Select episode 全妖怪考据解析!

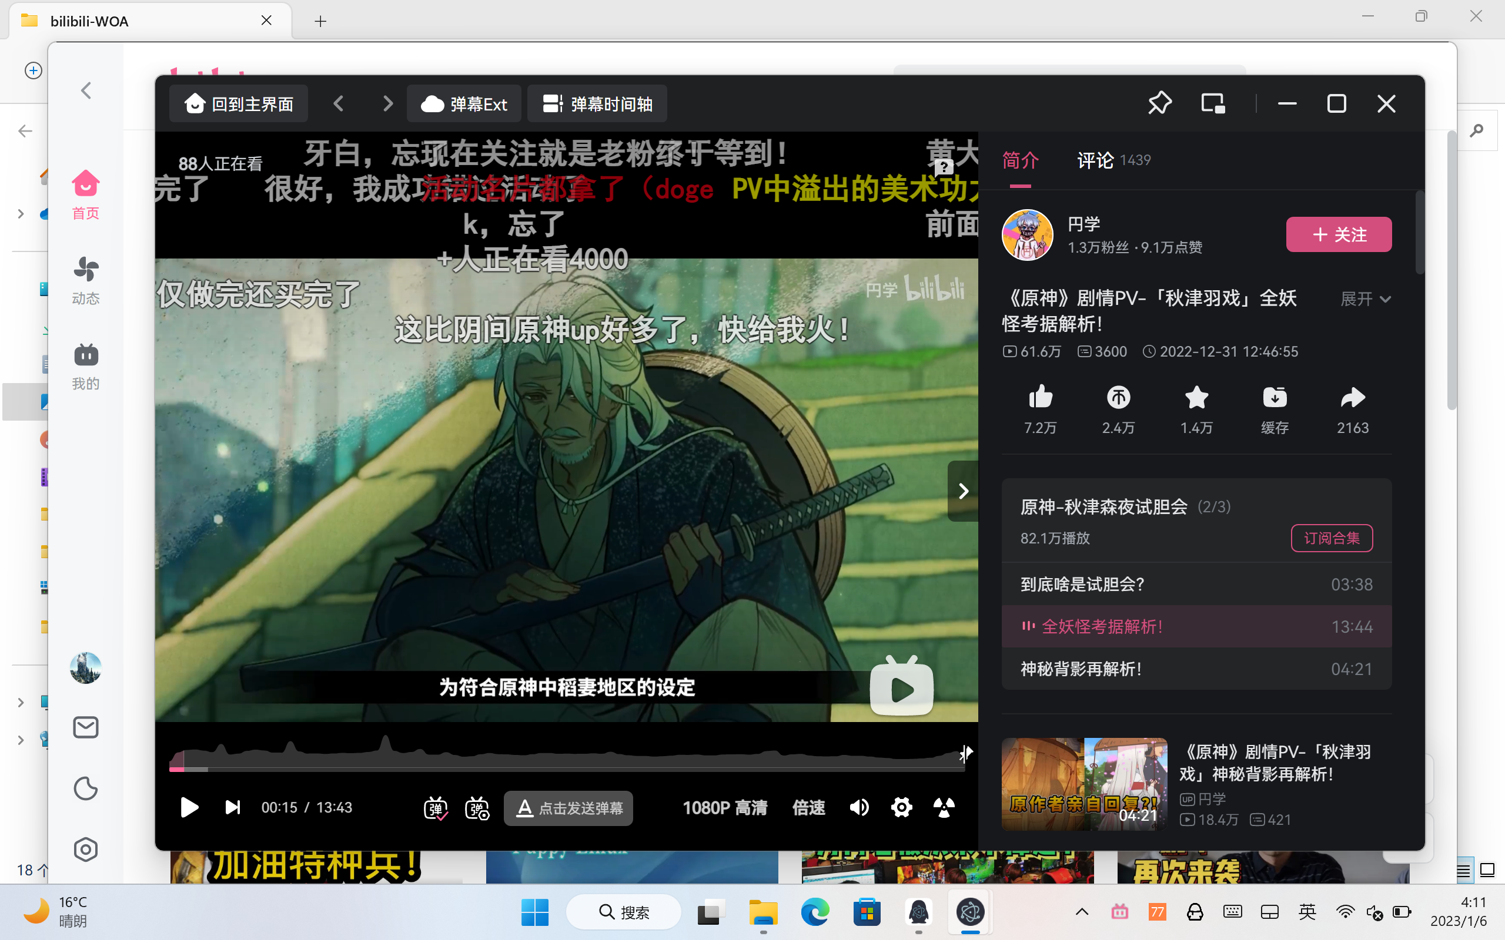[1196, 627]
